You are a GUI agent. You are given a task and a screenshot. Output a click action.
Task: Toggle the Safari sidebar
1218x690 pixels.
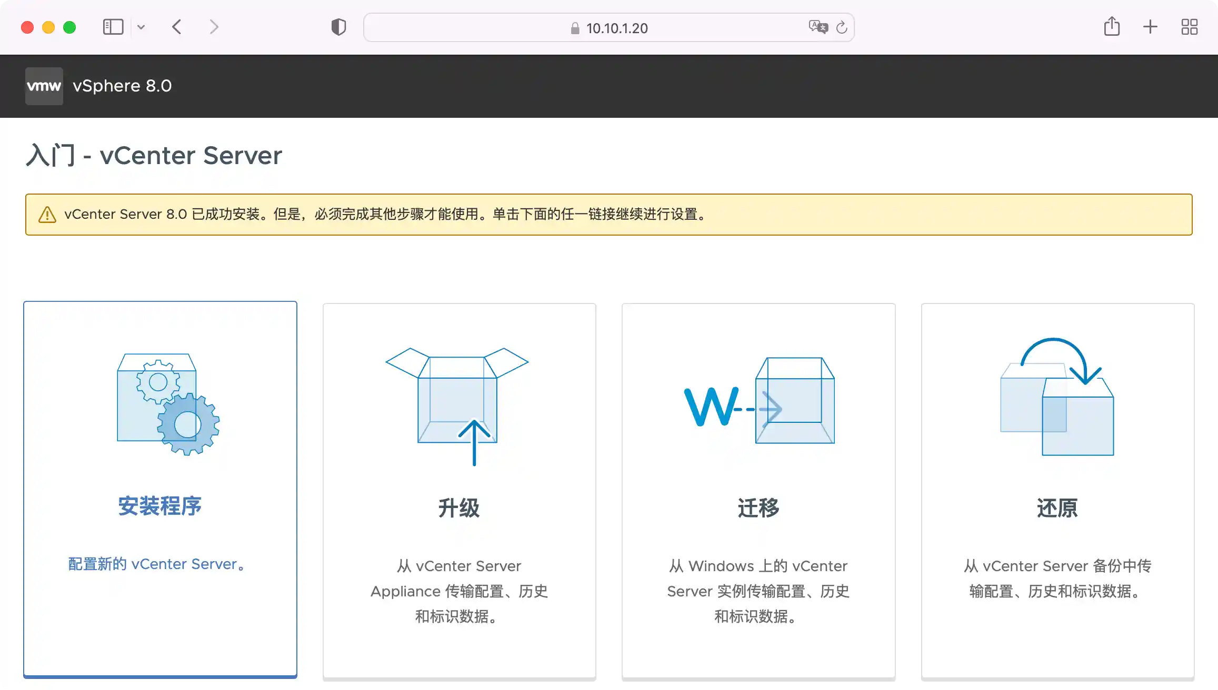(x=113, y=26)
